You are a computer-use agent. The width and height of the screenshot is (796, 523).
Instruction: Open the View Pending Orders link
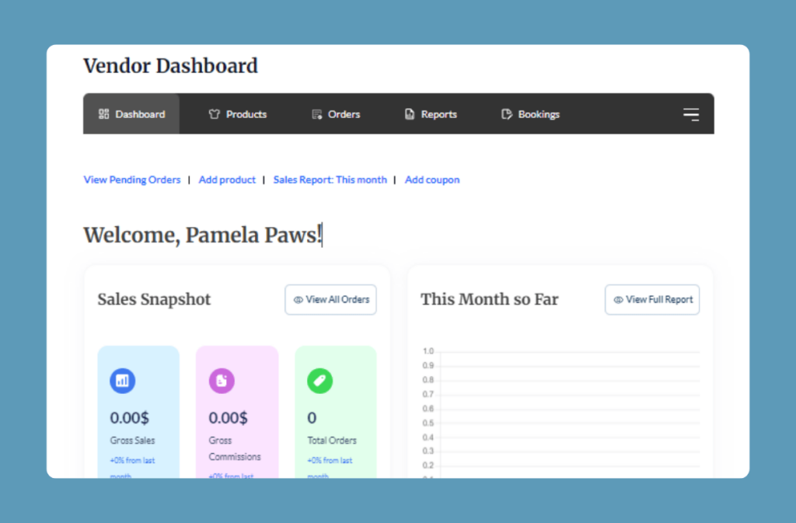132,180
